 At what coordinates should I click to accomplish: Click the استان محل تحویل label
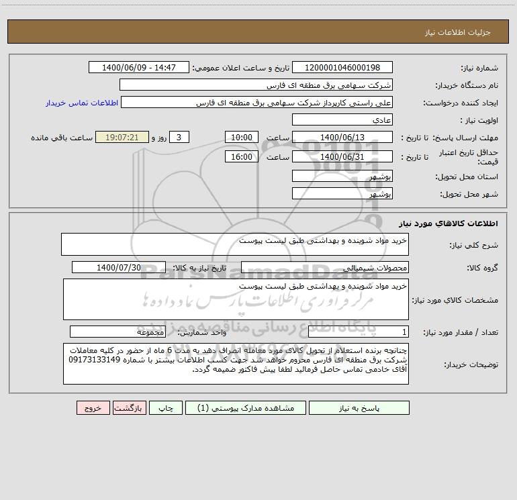point(467,177)
